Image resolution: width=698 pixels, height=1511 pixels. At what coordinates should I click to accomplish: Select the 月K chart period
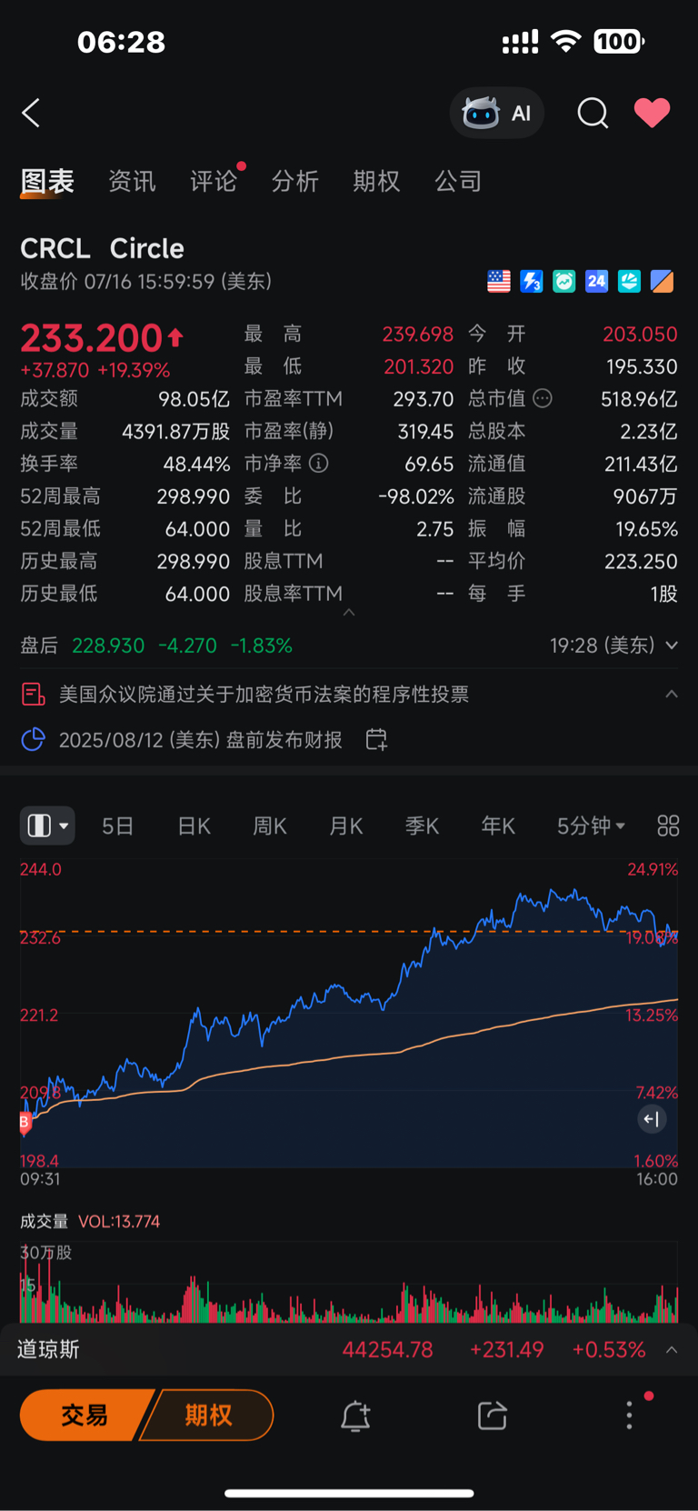[346, 826]
